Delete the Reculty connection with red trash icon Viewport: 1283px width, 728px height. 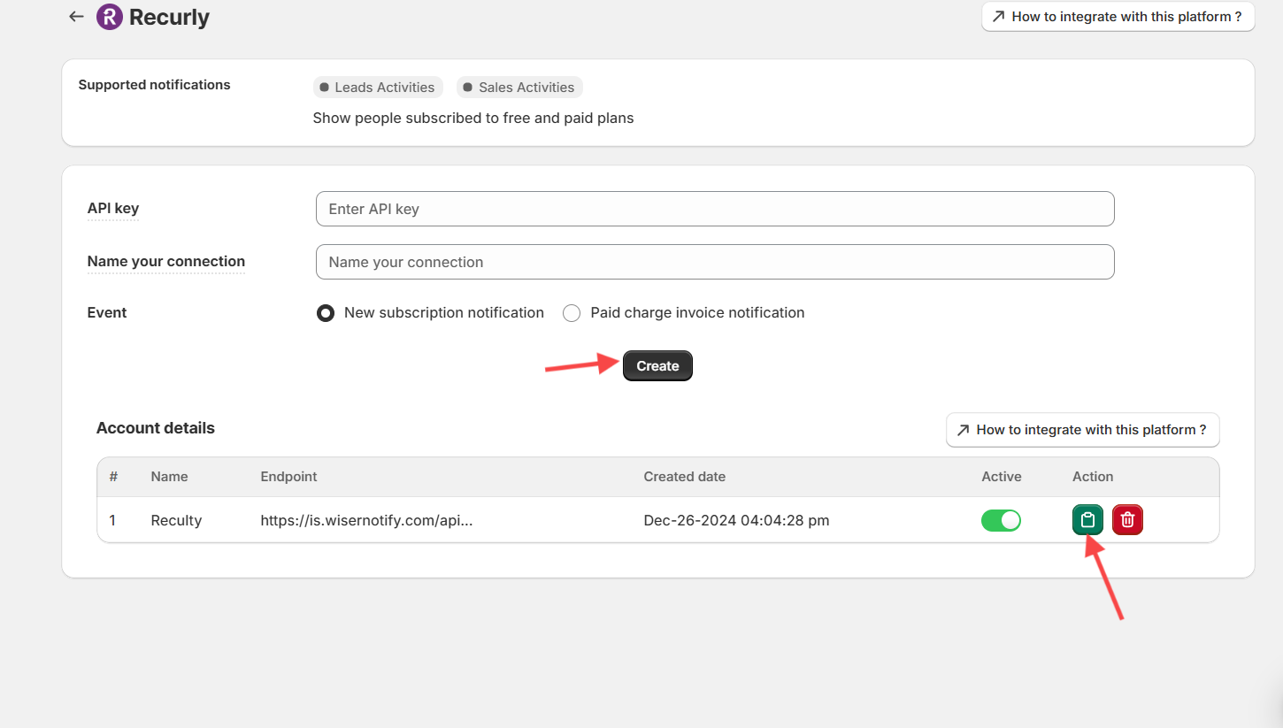[x=1127, y=520]
